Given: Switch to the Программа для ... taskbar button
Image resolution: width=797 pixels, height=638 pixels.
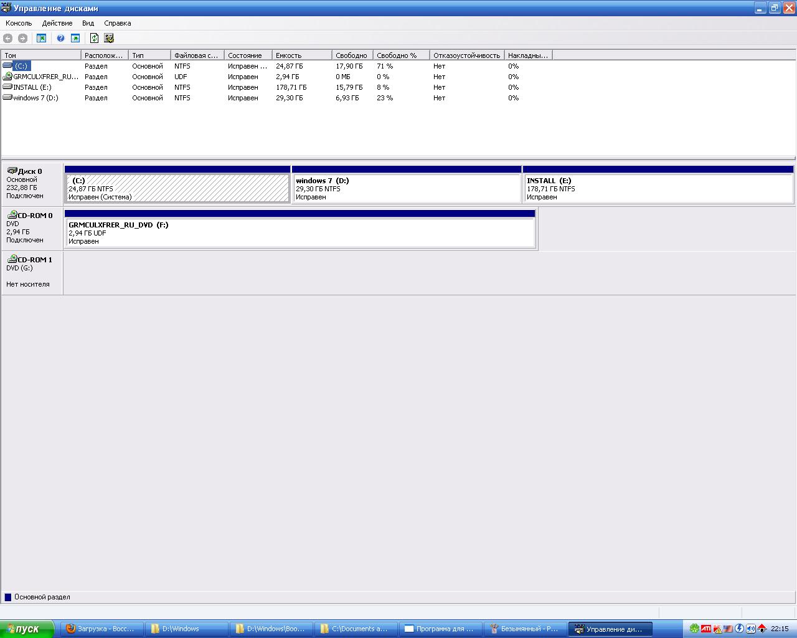Looking at the screenshot, I should coord(440,629).
